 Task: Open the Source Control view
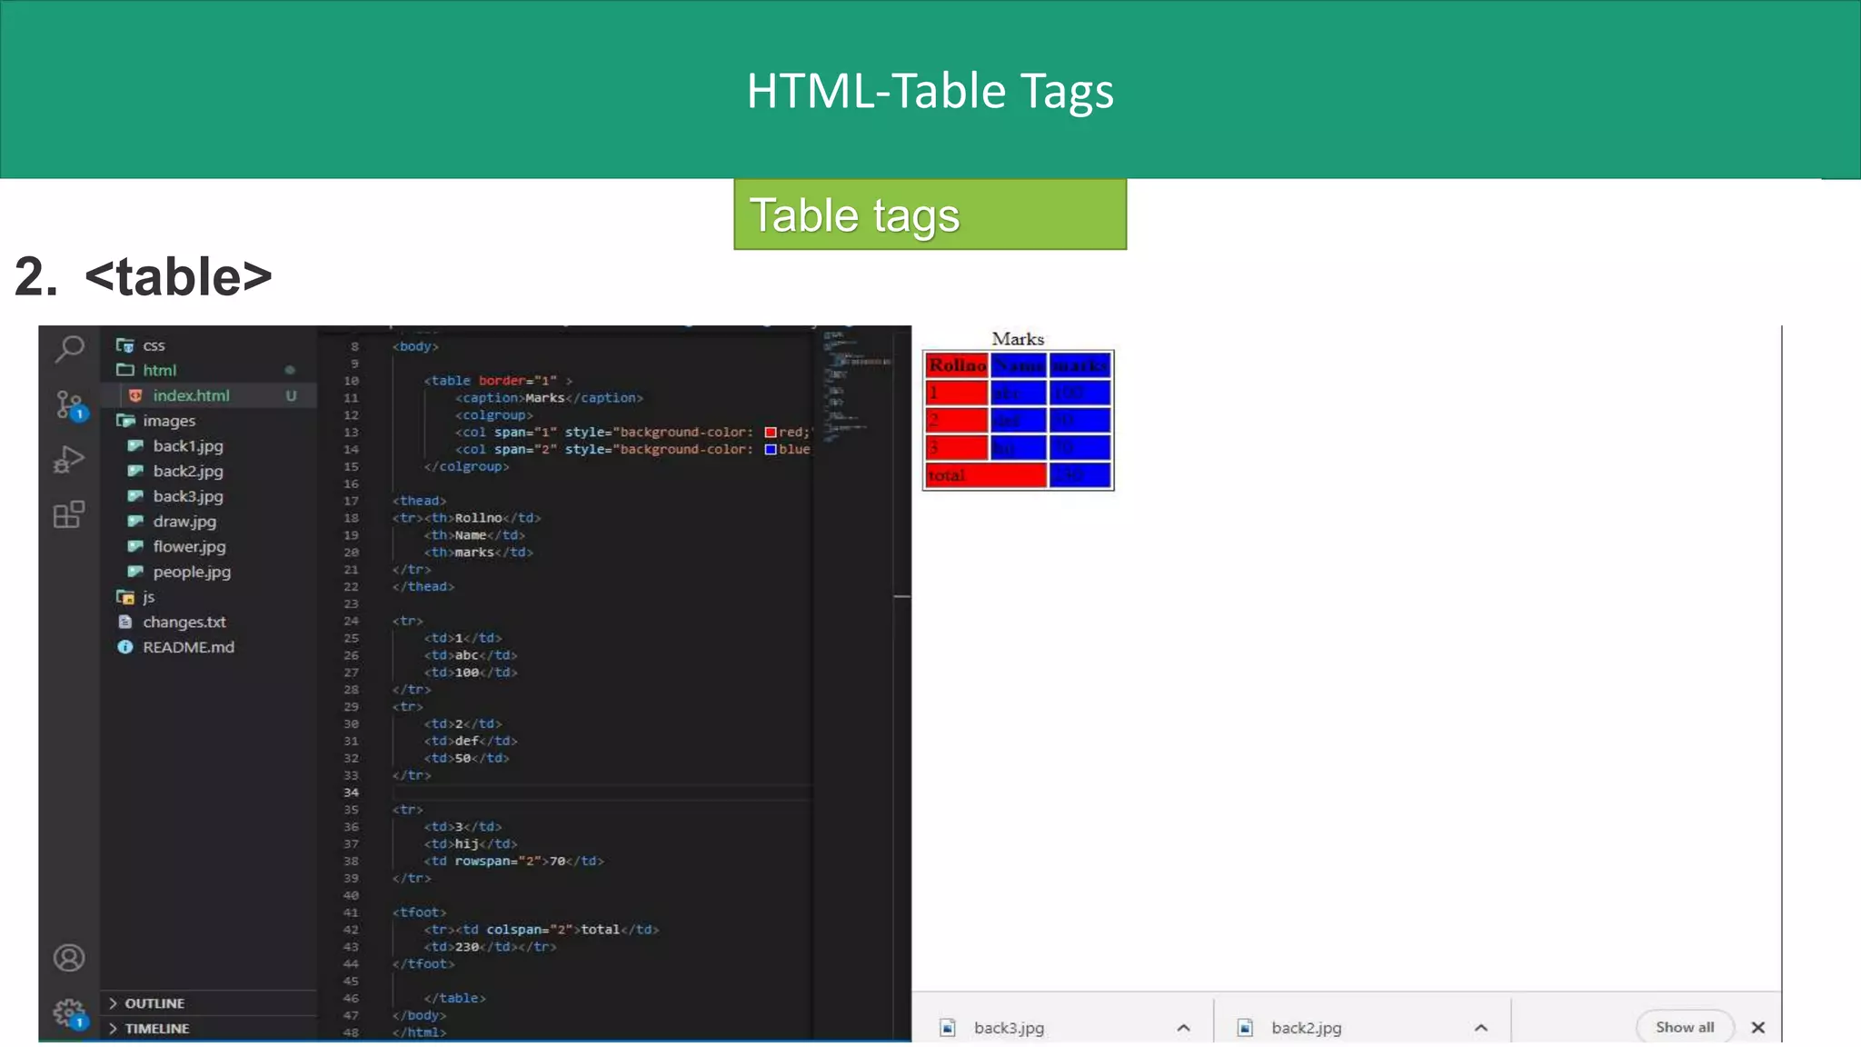click(70, 405)
